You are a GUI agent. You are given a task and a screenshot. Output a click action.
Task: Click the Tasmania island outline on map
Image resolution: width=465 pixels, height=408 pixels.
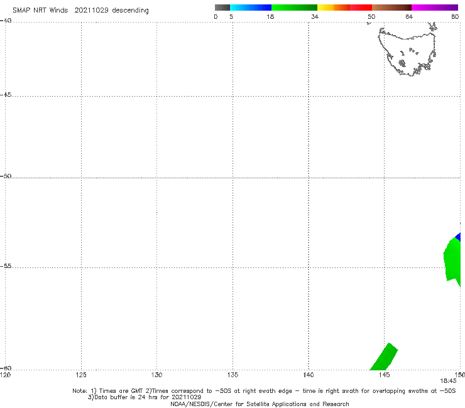tap(407, 52)
